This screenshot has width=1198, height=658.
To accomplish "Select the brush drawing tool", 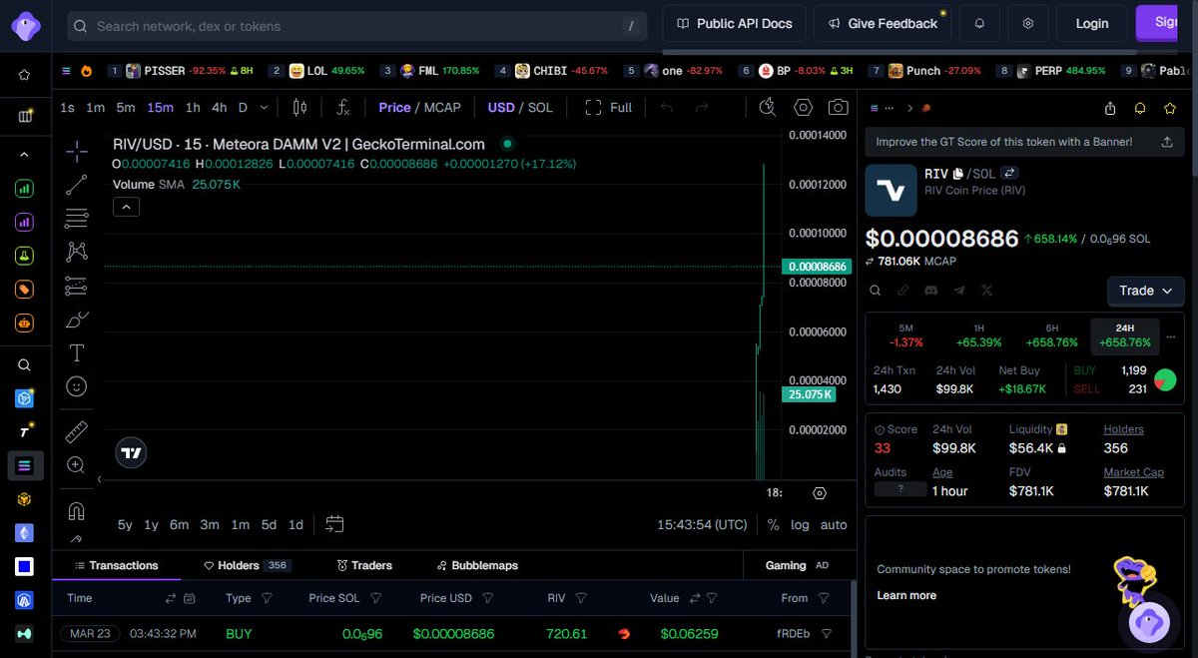I will [77, 320].
